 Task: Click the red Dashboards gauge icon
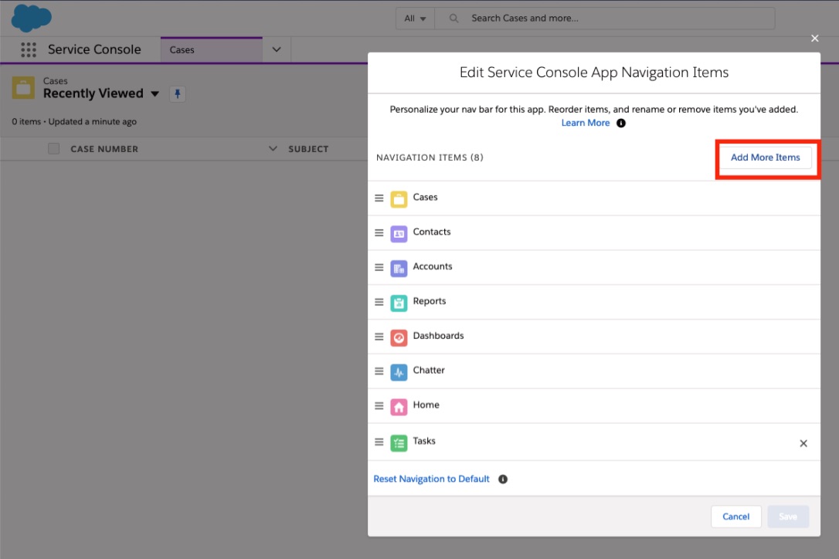[x=399, y=337]
